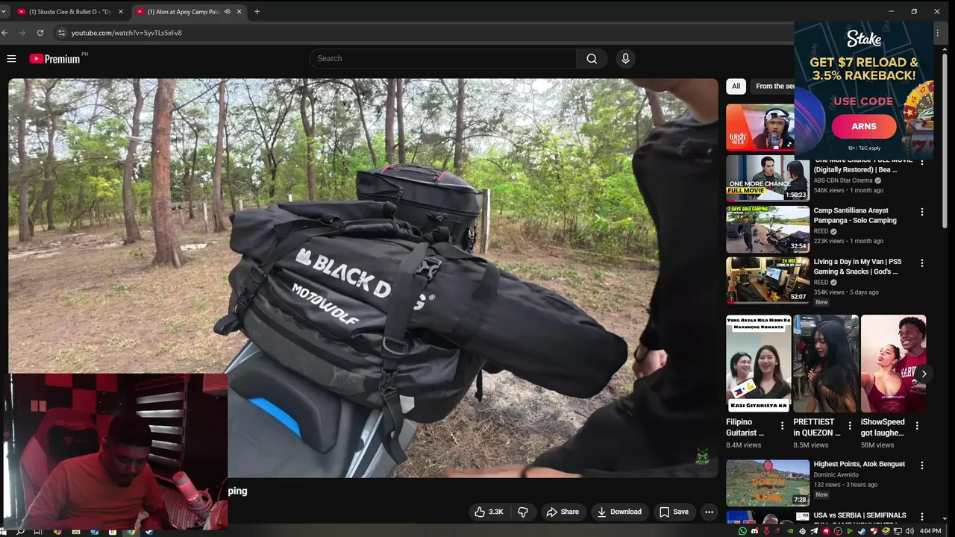Viewport: 955px width, 537px height.
Task: Open the YouTube guide hamburger menu
Action: coord(11,58)
